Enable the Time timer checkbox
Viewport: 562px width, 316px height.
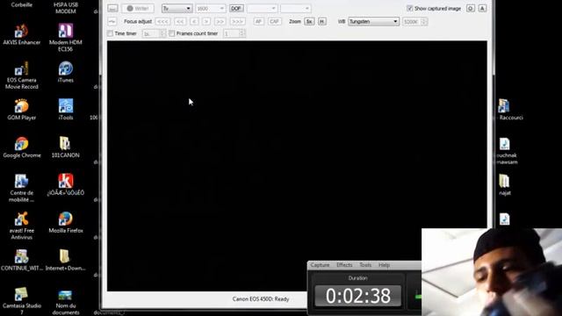coord(110,33)
